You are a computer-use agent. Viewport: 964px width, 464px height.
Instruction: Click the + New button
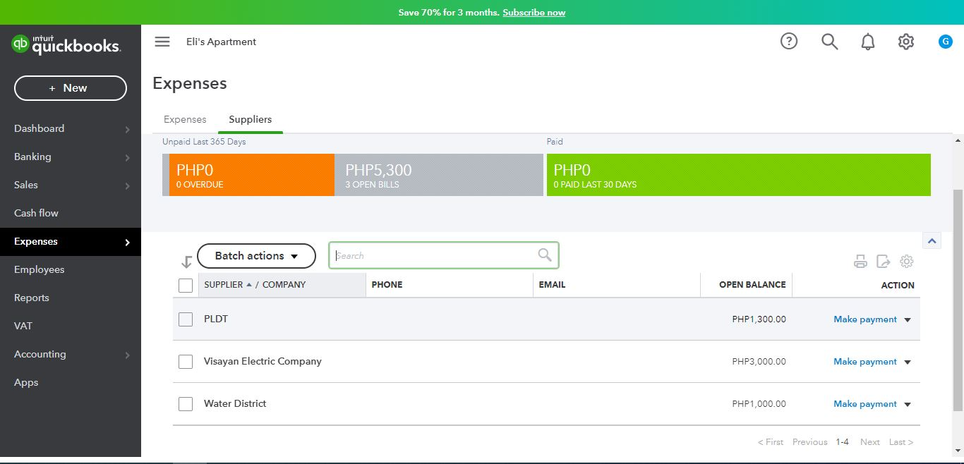click(71, 88)
